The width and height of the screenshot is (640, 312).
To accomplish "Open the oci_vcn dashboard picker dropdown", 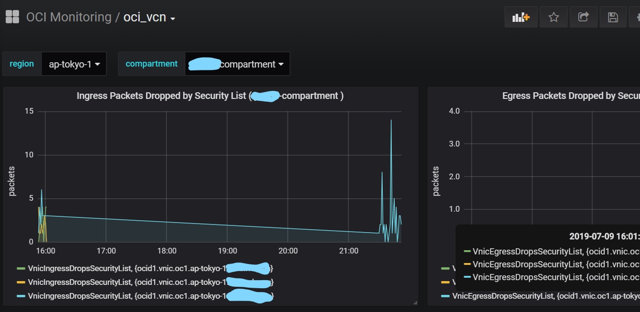I will 149,18.
